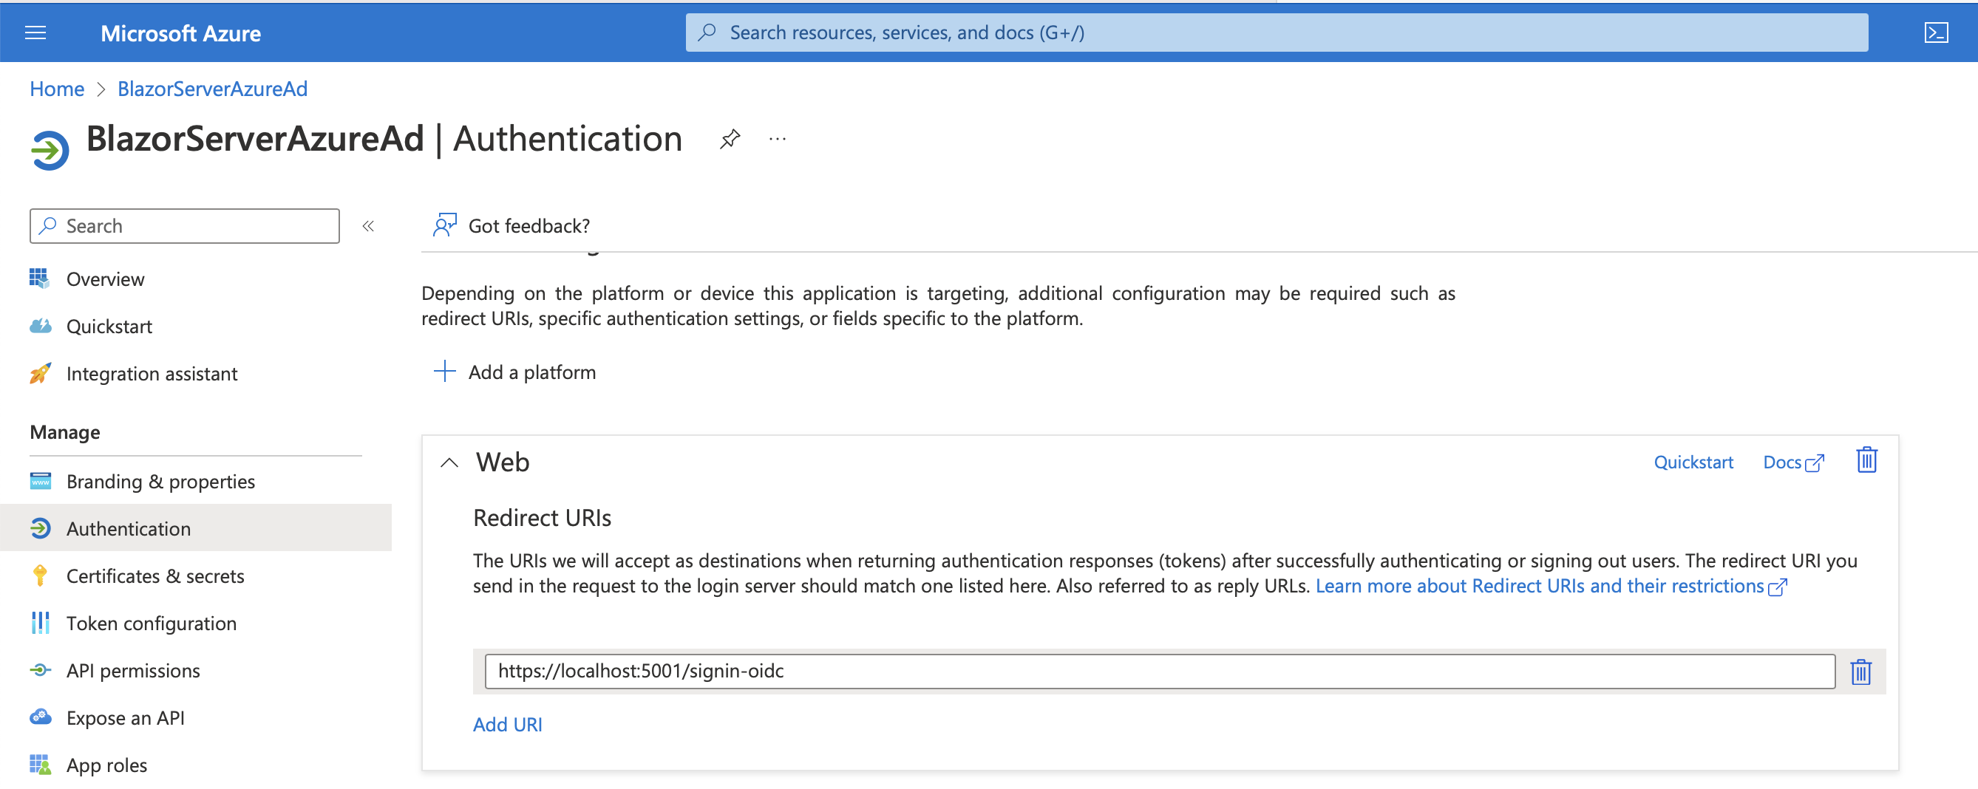Viewport: 1978px width, 789px height.
Task: Focus the global search resources box
Action: point(1277,33)
